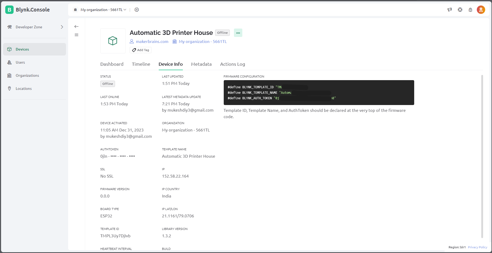Click the Region: blr1 footer text
The height and width of the screenshot is (253, 492).
(457, 247)
